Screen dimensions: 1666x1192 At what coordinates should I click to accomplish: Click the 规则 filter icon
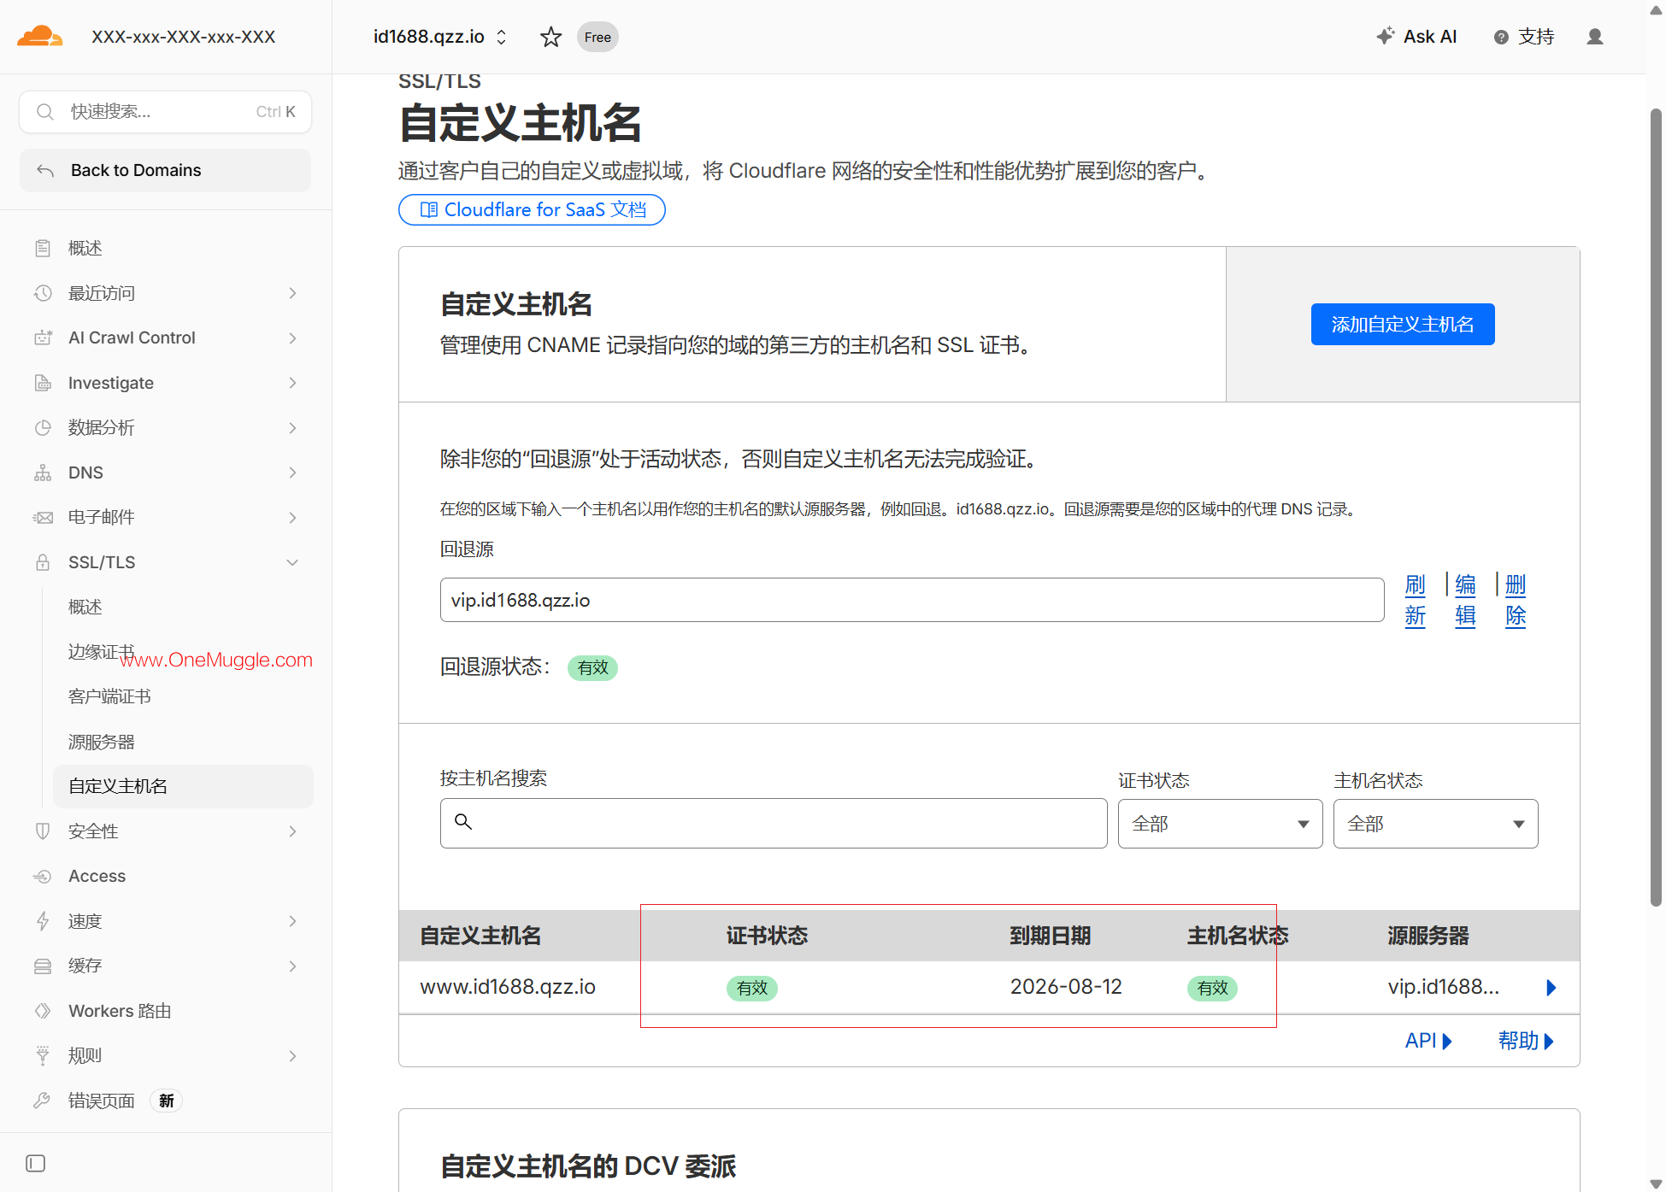tap(43, 1056)
